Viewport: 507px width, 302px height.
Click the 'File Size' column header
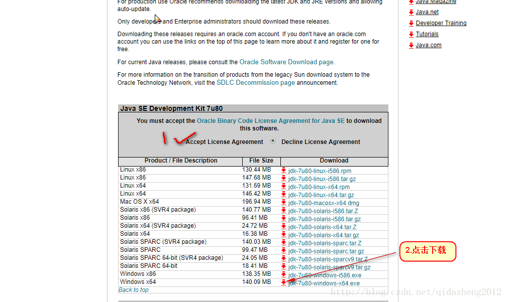pyautogui.click(x=261, y=161)
